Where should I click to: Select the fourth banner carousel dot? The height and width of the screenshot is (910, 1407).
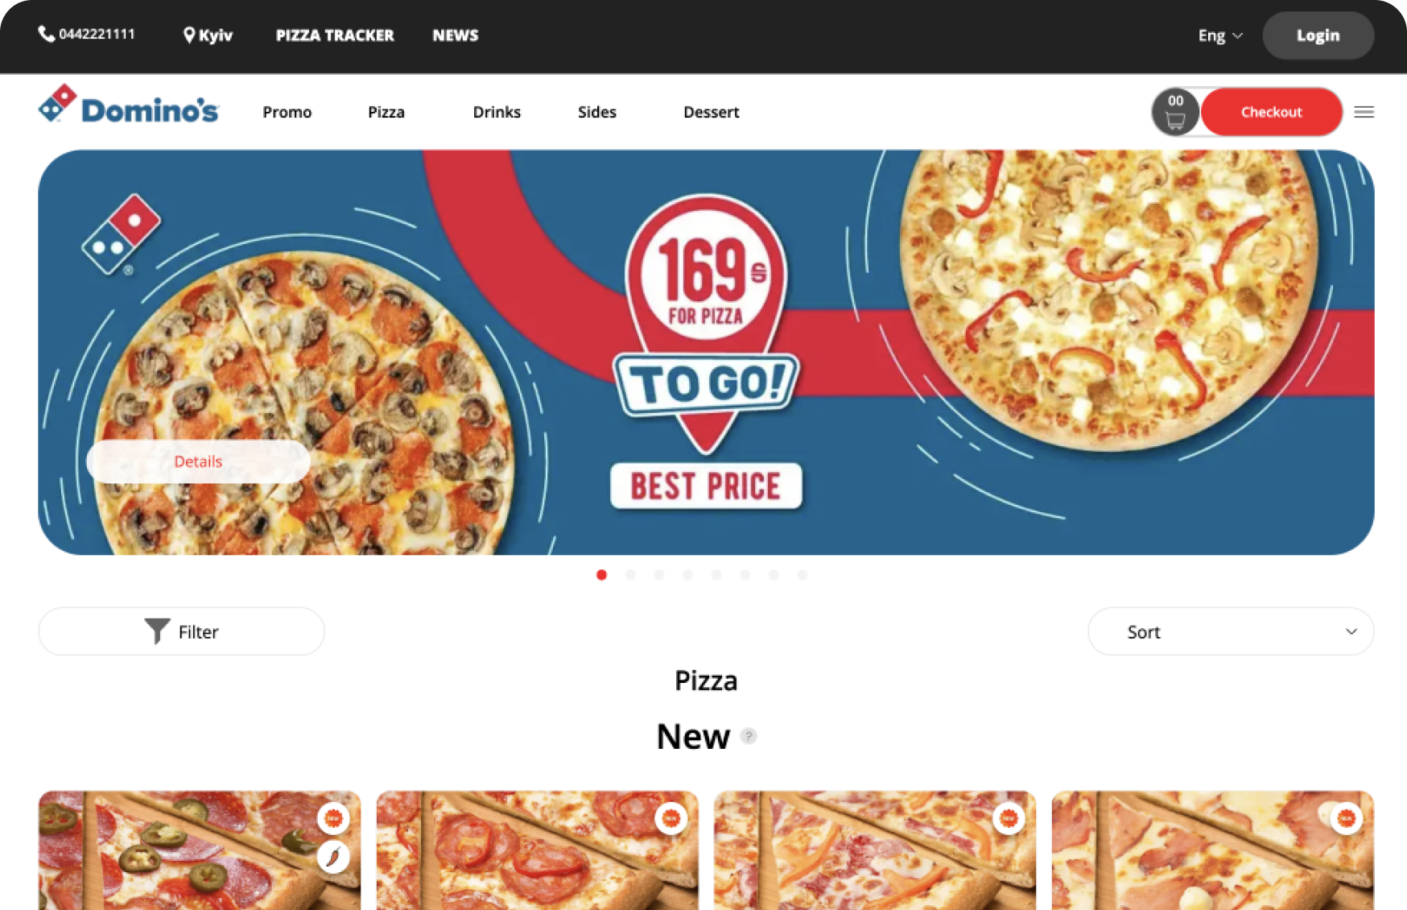coord(687,575)
